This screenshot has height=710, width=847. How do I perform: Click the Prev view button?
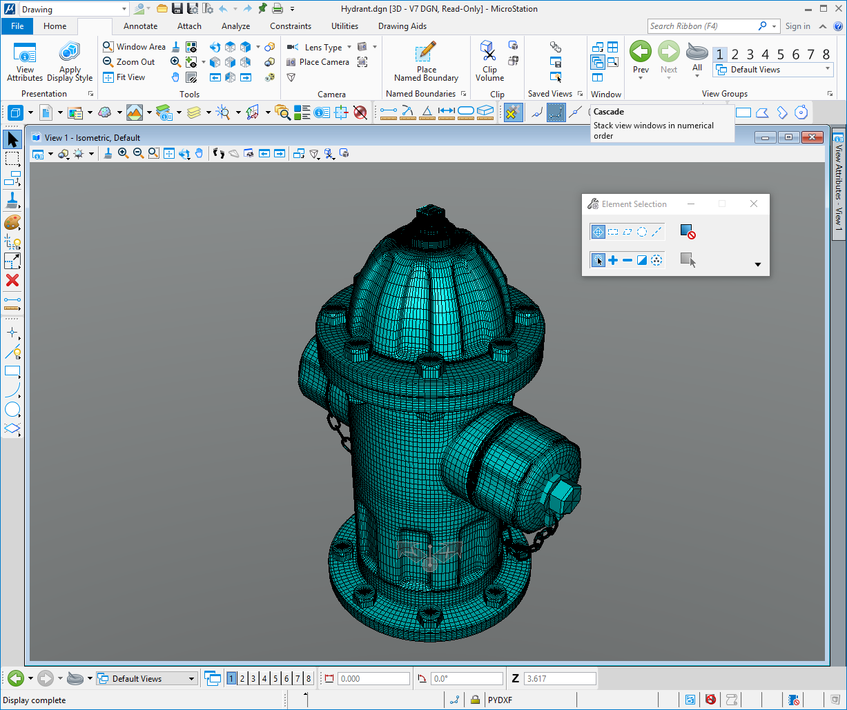click(x=641, y=59)
